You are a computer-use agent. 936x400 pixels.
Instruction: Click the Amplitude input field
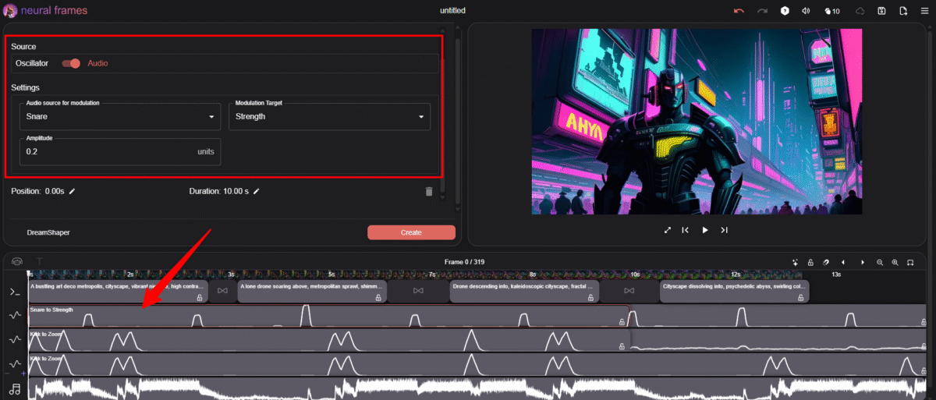point(120,151)
